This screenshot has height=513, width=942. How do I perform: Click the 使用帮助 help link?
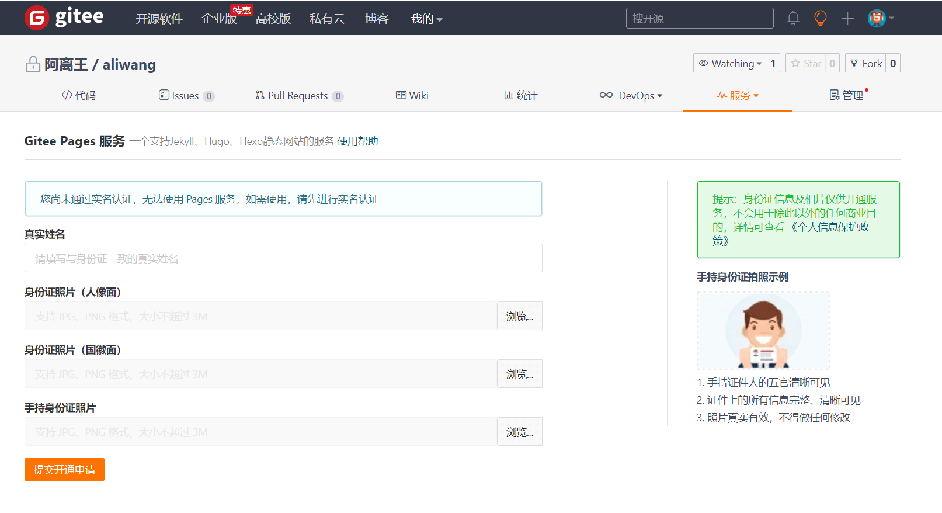pos(357,141)
